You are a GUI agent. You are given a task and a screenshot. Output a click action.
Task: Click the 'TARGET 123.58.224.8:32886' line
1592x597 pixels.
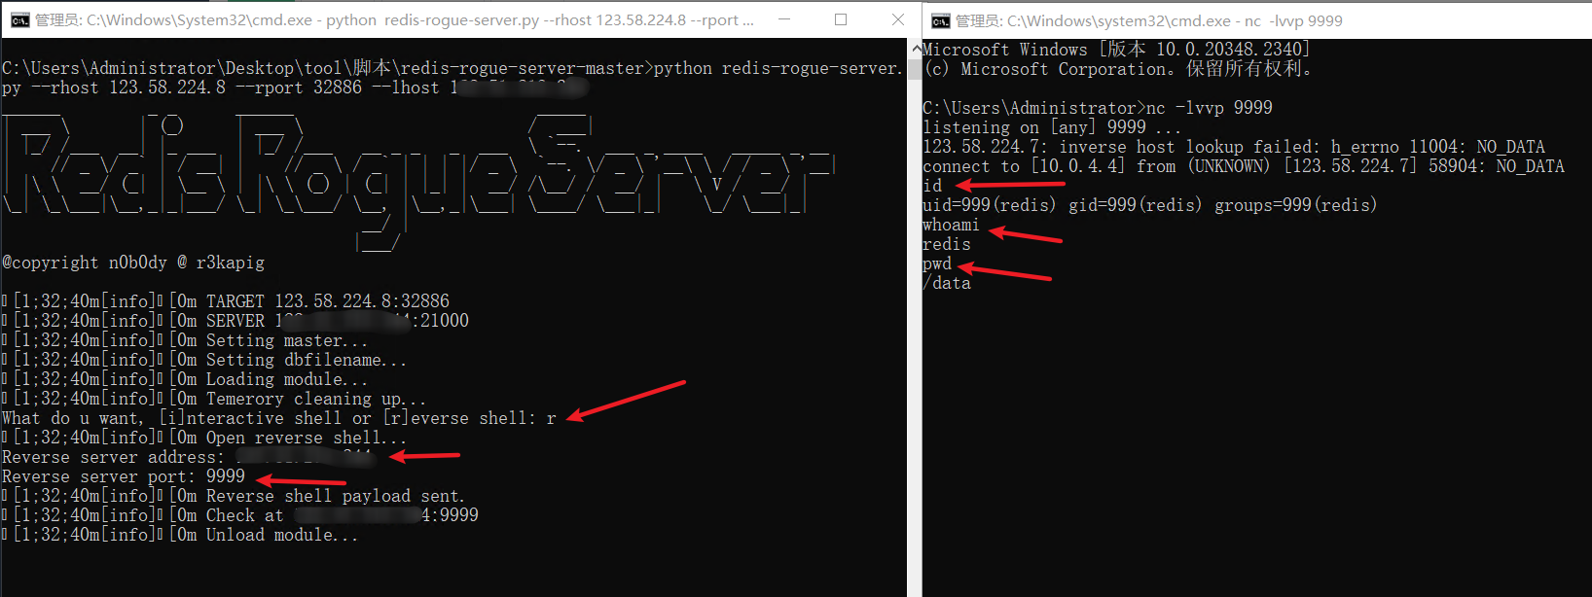click(x=226, y=301)
